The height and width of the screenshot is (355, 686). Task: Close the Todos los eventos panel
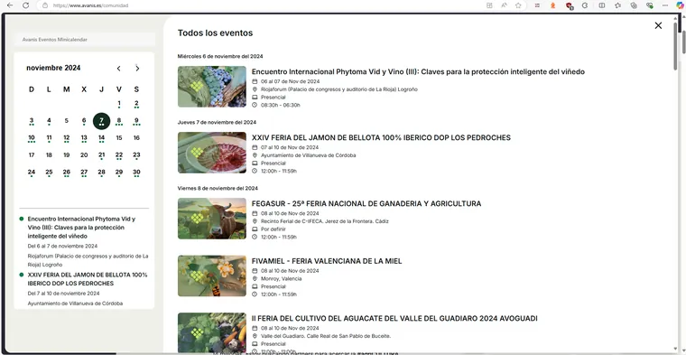click(x=658, y=25)
